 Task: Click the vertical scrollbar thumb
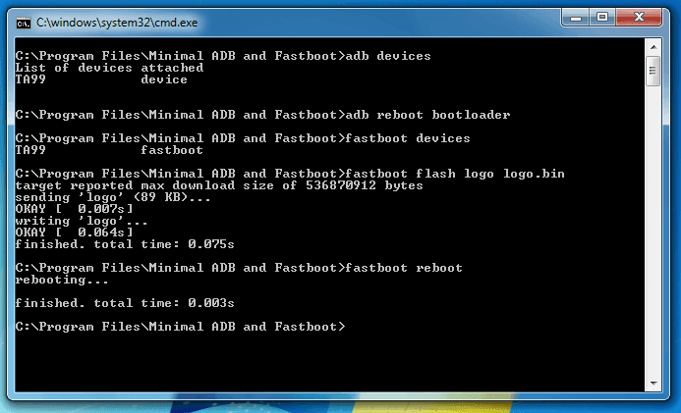pos(653,71)
